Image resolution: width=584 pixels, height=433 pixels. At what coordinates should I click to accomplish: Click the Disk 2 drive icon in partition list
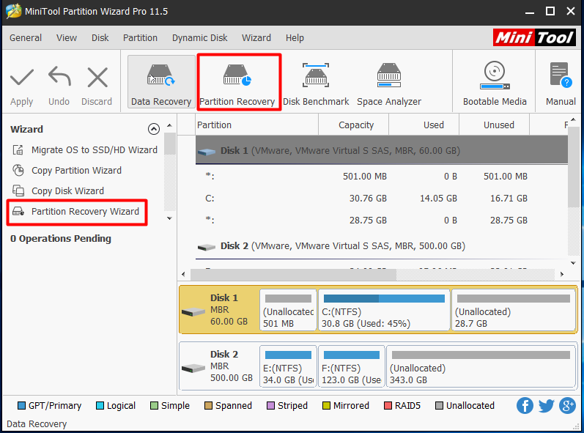(207, 247)
